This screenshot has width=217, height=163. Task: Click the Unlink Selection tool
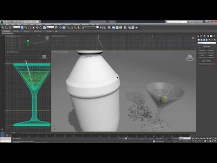(6, 28)
